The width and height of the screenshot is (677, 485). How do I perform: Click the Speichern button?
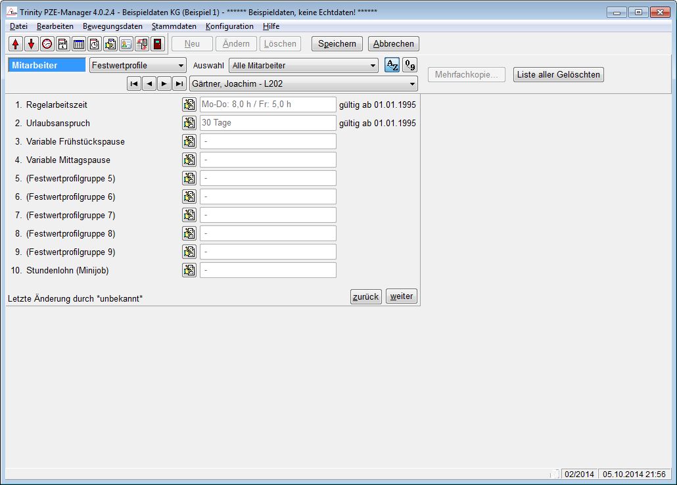coord(337,44)
